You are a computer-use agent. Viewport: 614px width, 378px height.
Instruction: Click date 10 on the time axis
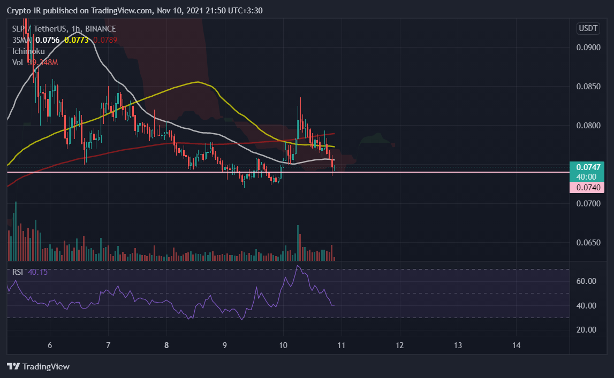click(x=283, y=345)
